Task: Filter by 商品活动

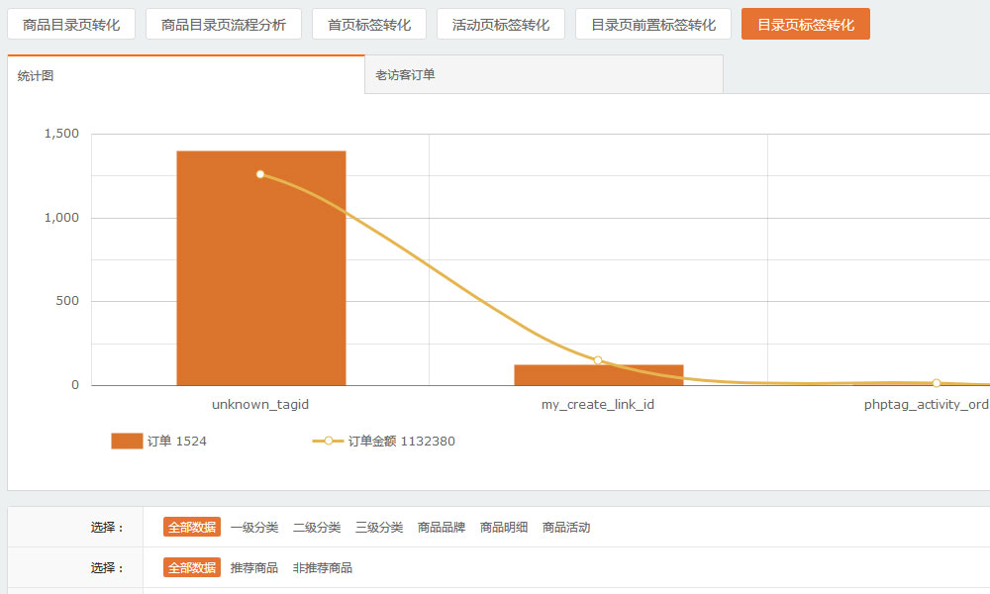Action: pyautogui.click(x=566, y=527)
